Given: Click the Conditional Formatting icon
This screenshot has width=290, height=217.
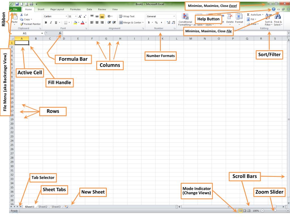Looking at the screenshot, I should pos(185,17).
